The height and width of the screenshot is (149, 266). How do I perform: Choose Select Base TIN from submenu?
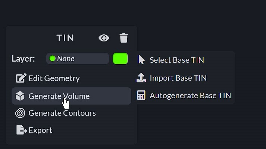177,60
